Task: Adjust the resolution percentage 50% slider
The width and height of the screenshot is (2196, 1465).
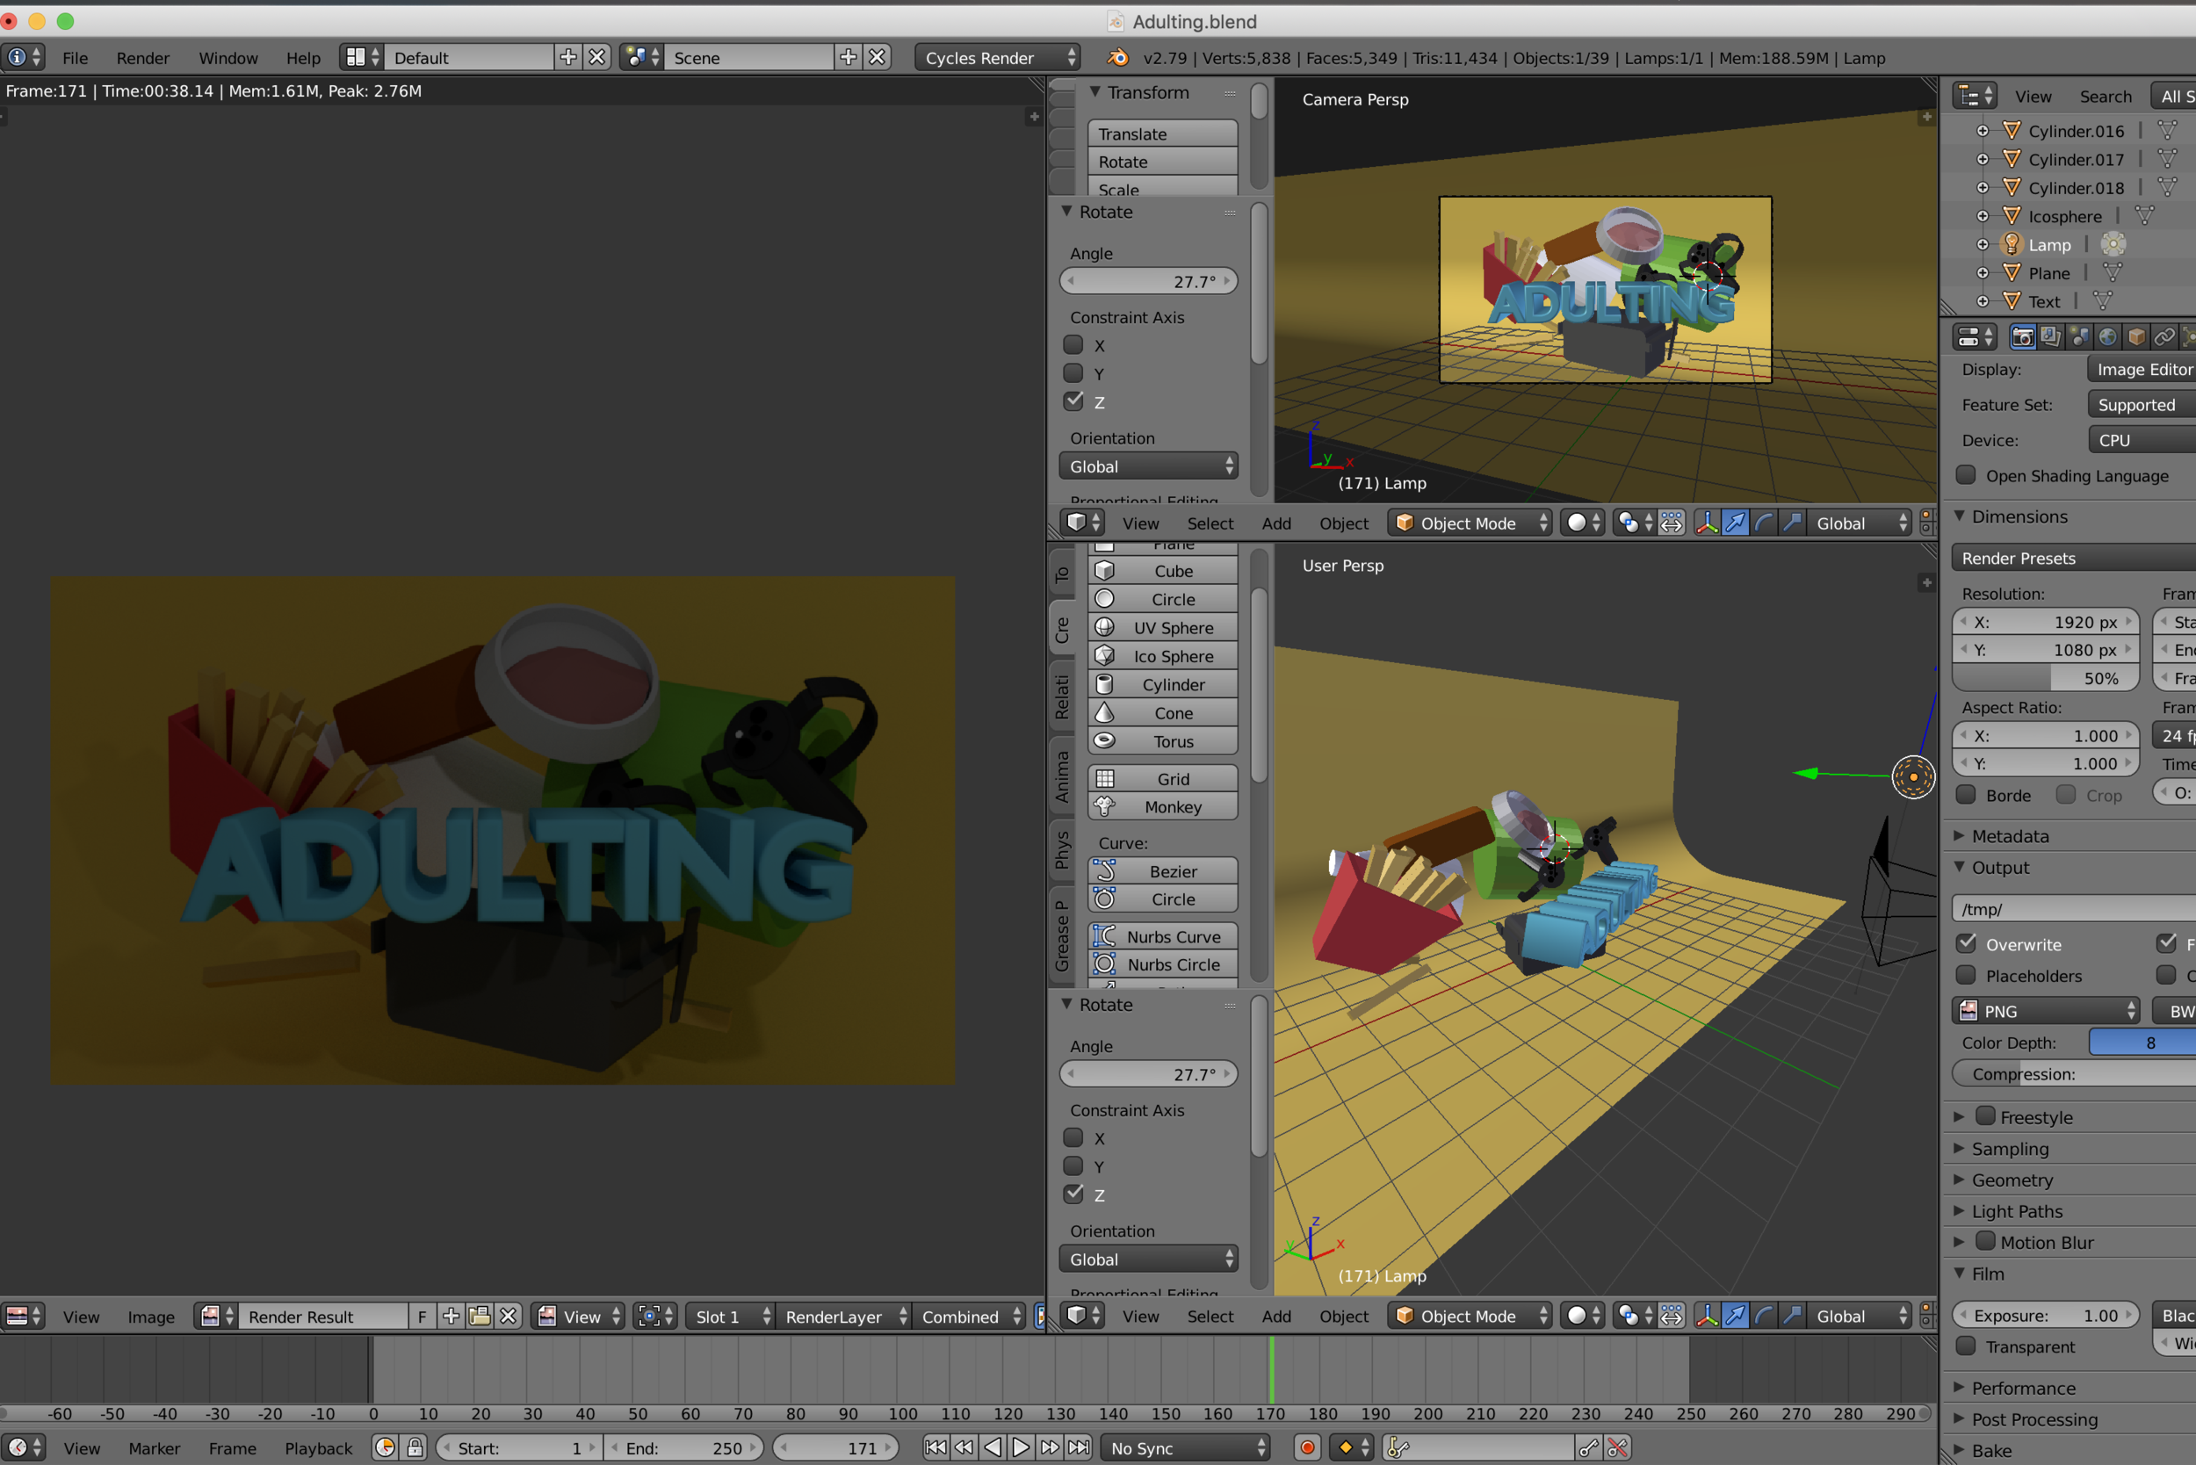Action: (2046, 677)
